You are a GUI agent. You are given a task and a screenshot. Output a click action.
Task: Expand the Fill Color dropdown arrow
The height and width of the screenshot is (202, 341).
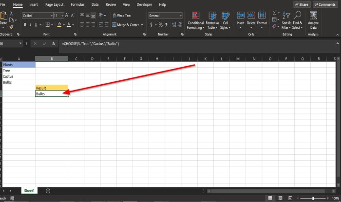point(63,25)
